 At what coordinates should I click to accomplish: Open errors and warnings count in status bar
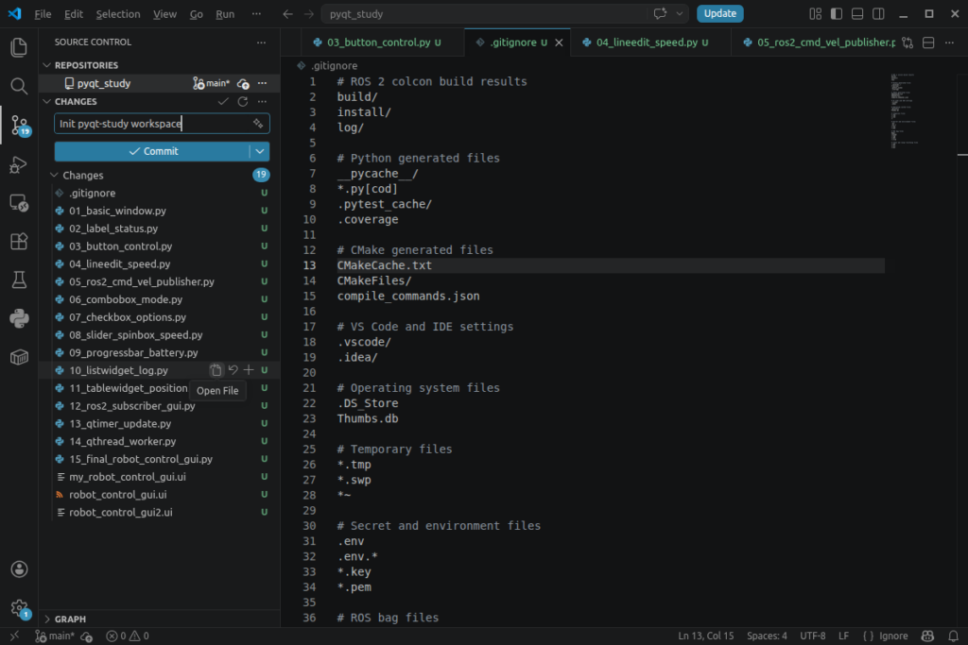tap(128, 637)
